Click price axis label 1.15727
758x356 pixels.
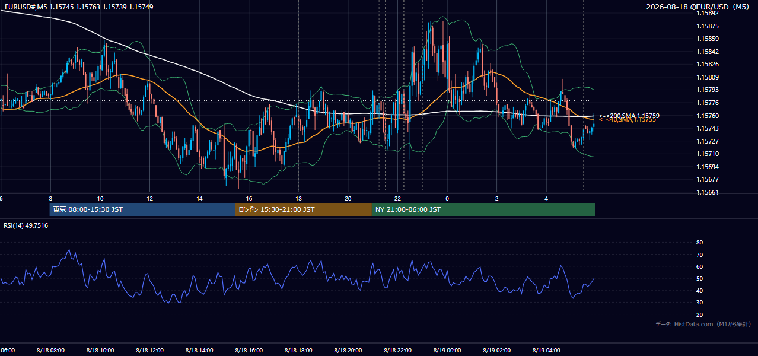click(708, 141)
